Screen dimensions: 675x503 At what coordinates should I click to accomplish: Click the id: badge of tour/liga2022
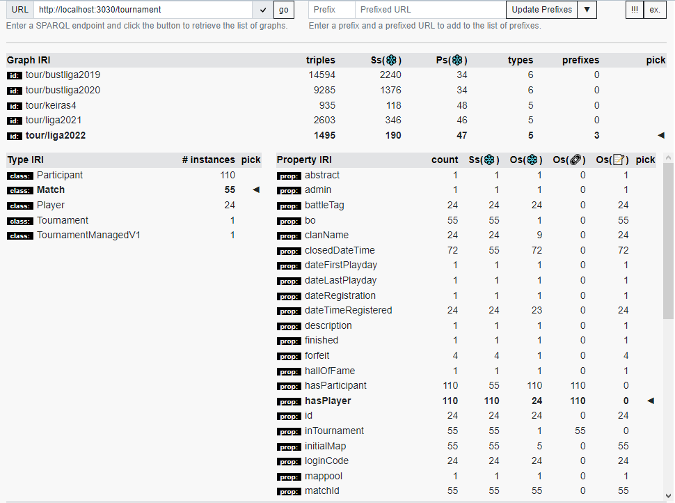tap(14, 137)
